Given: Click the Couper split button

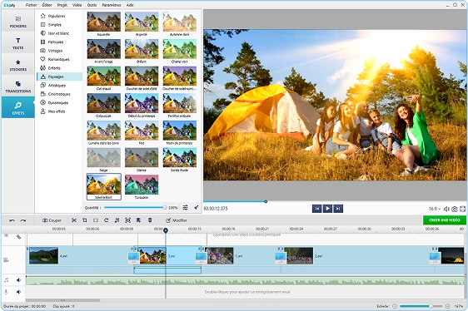Looking at the screenshot, I should [x=52, y=220].
